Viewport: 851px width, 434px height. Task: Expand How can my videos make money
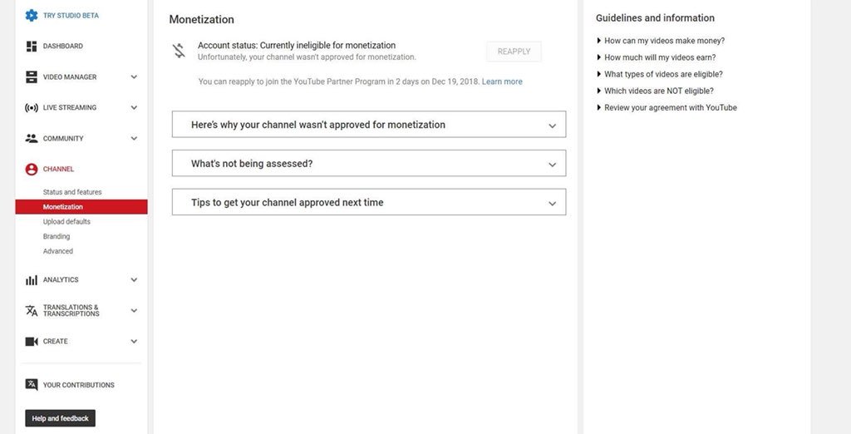(661, 41)
